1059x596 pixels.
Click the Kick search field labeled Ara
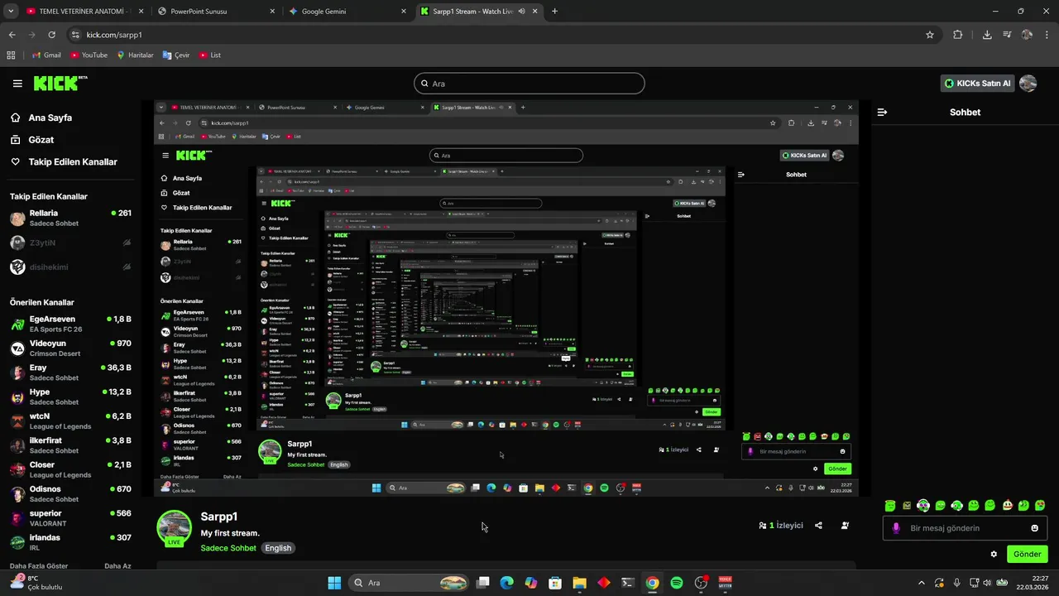[x=529, y=84]
